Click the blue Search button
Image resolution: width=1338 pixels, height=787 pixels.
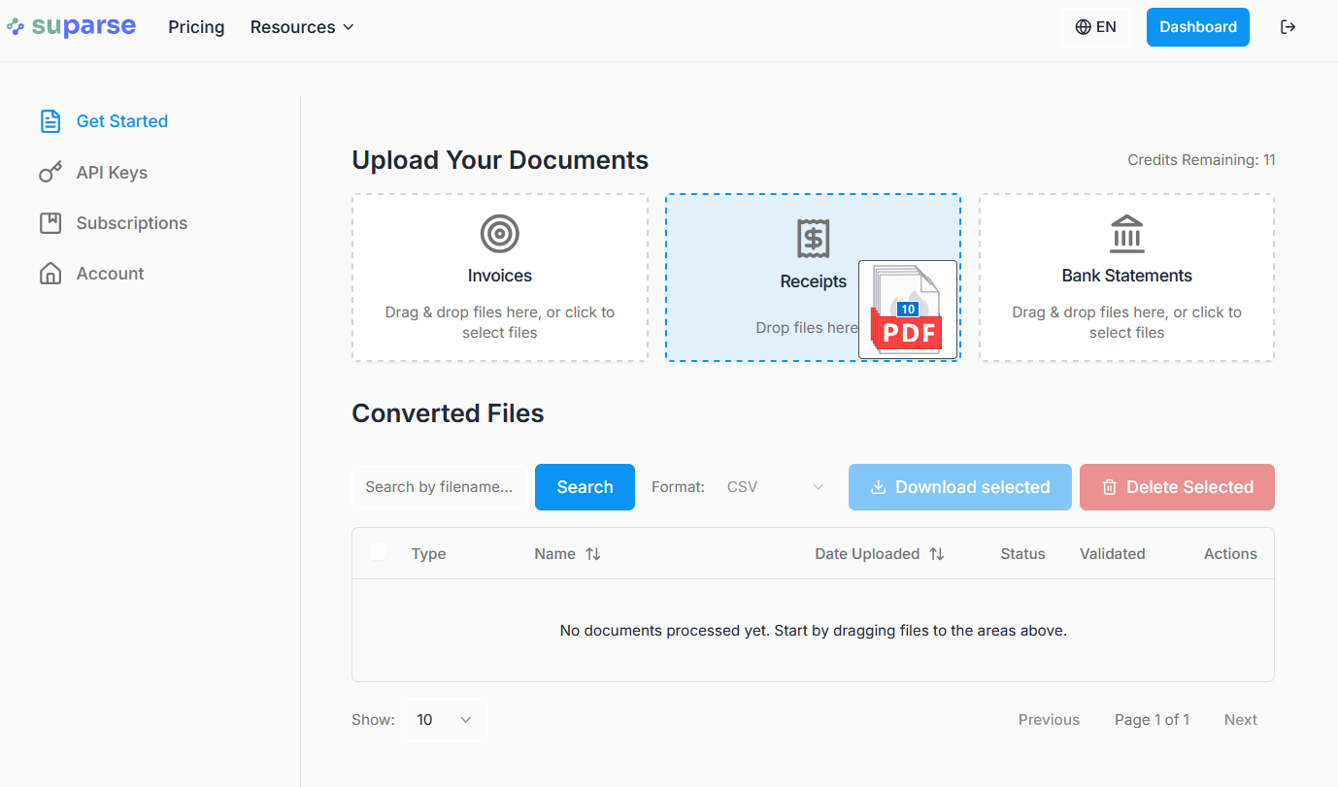(x=585, y=487)
